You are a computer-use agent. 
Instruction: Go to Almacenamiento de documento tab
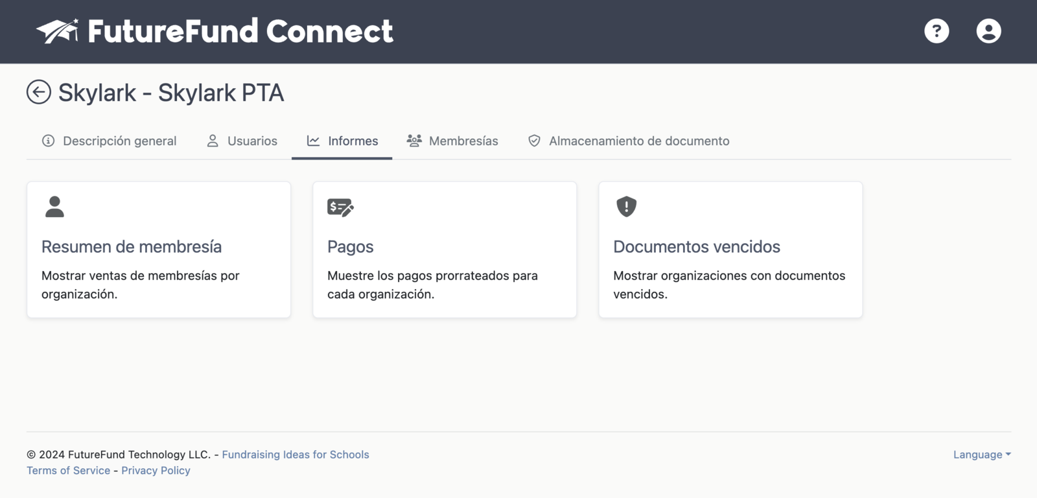638,141
